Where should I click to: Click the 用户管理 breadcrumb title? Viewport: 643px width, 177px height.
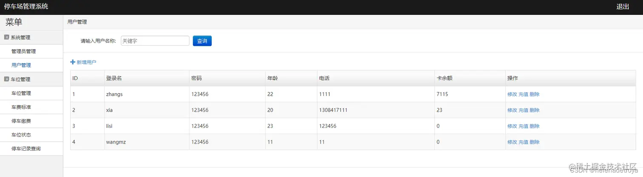77,22
